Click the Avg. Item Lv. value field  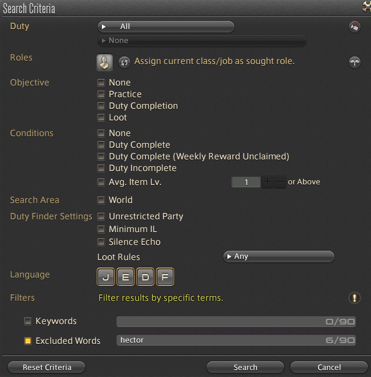[246, 182]
